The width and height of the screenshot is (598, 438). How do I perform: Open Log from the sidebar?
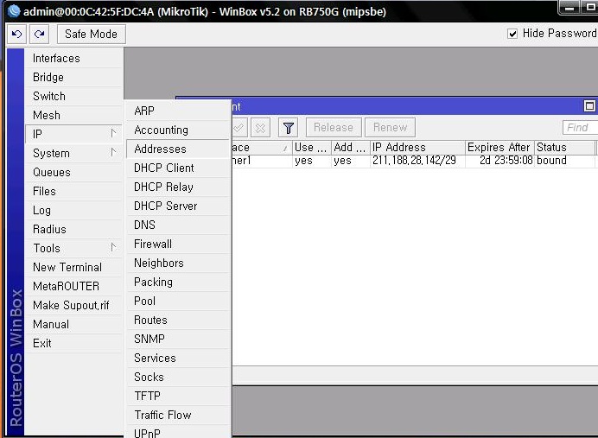(x=73, y=211)
